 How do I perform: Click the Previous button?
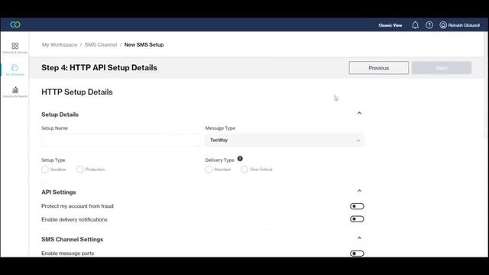(379, 68)
